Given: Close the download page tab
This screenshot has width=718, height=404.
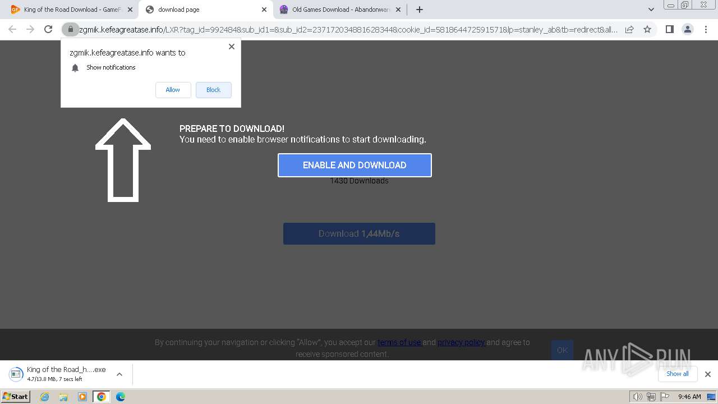Looking at the screenshot, I should tap(264, 10).
